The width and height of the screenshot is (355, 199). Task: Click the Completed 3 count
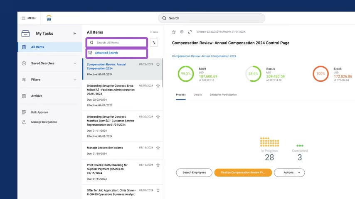pyautogui.click(x=300, y=157)
